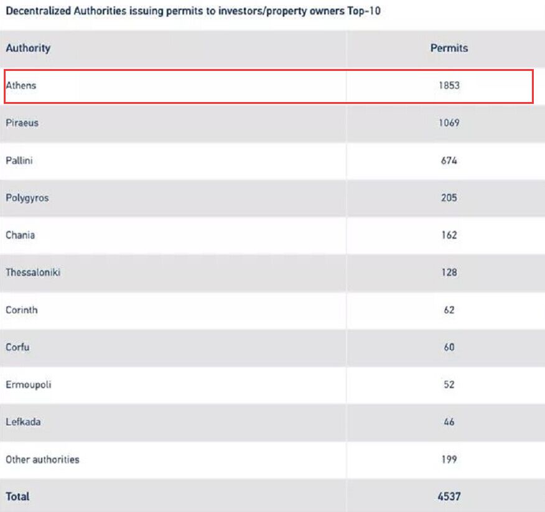Click the Corinth authority cell
Image resolution: width=545 pixels, height=512 pixels.
point(22,310)
